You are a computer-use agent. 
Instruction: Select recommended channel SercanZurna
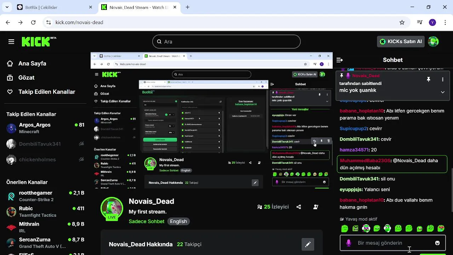pyautogui.click(x=45, y=243)
